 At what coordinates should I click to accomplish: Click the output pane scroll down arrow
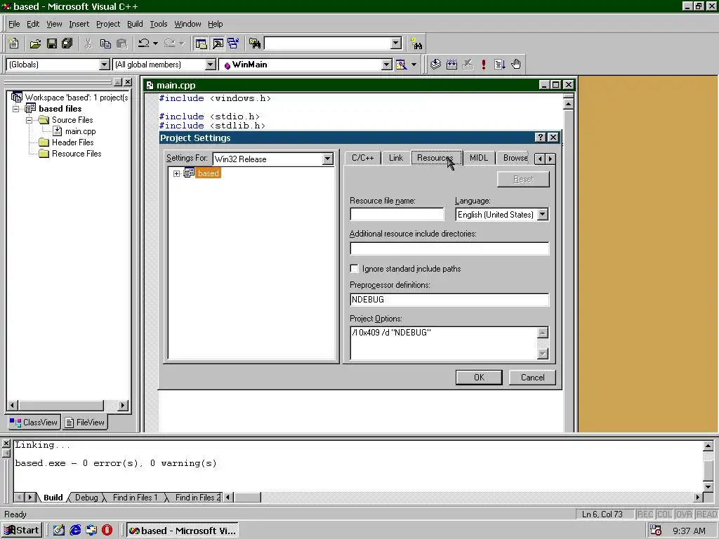pos(708,487)
